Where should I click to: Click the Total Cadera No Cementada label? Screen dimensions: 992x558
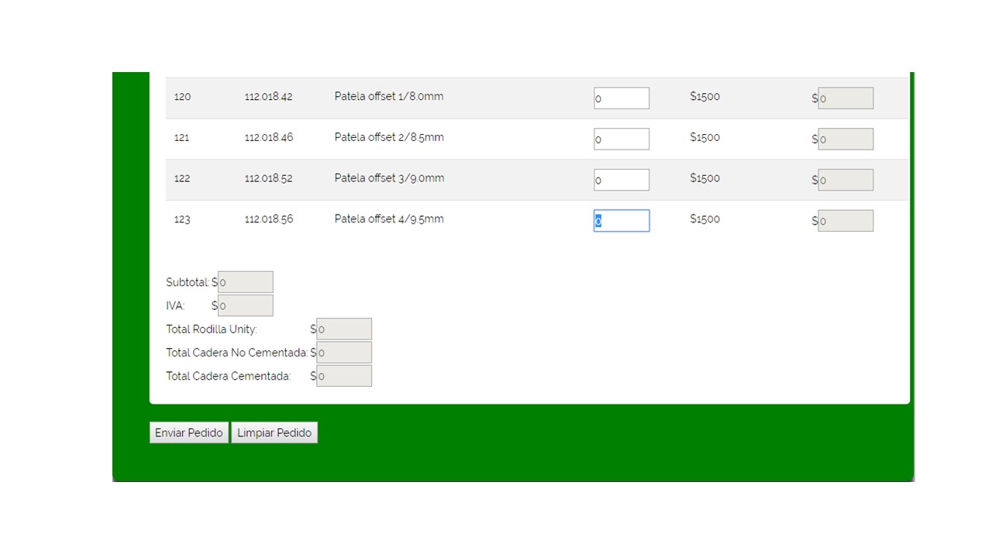tap(237, 353)
